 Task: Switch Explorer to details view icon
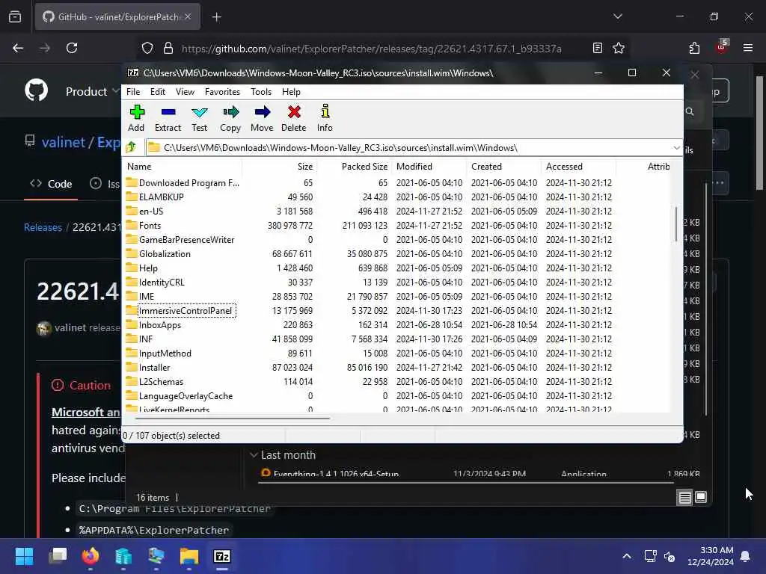(684, 497)
